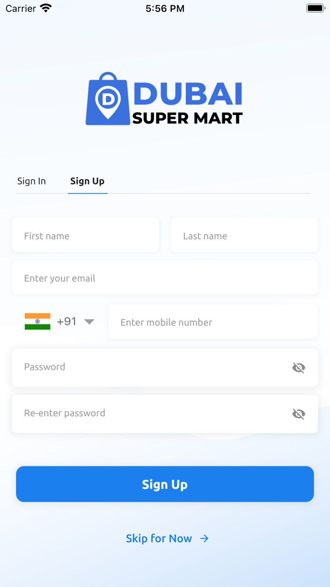Toggle Re-enter password visibility
Image resolution: width=330 pixels, height=587 pixels.
298,414
